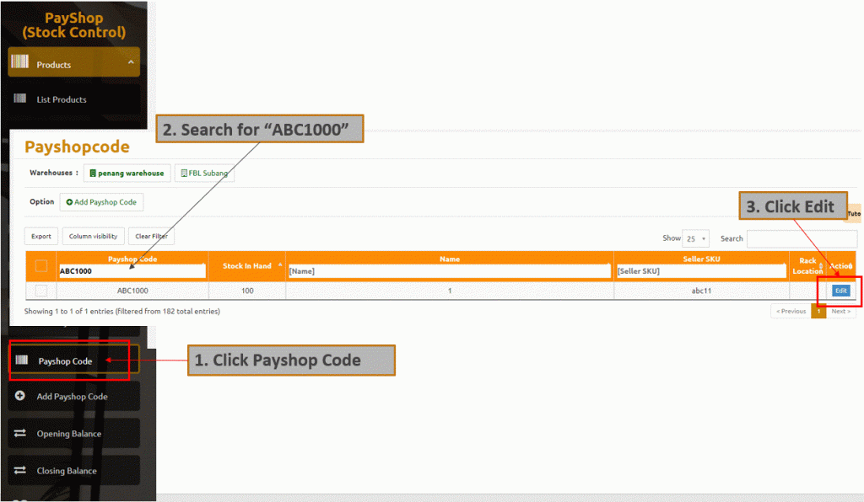This screenshot has width=864, height=502.
Task: Sort by Stock In Hand column
Action: tap(247, 266)
